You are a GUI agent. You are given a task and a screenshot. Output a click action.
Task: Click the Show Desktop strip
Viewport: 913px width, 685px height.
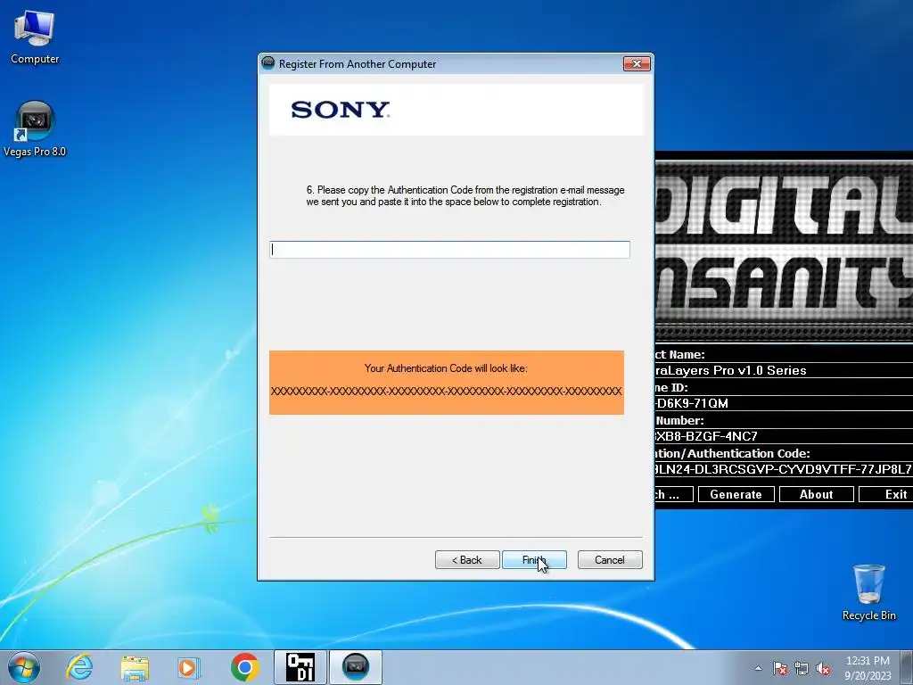point(907,667)
